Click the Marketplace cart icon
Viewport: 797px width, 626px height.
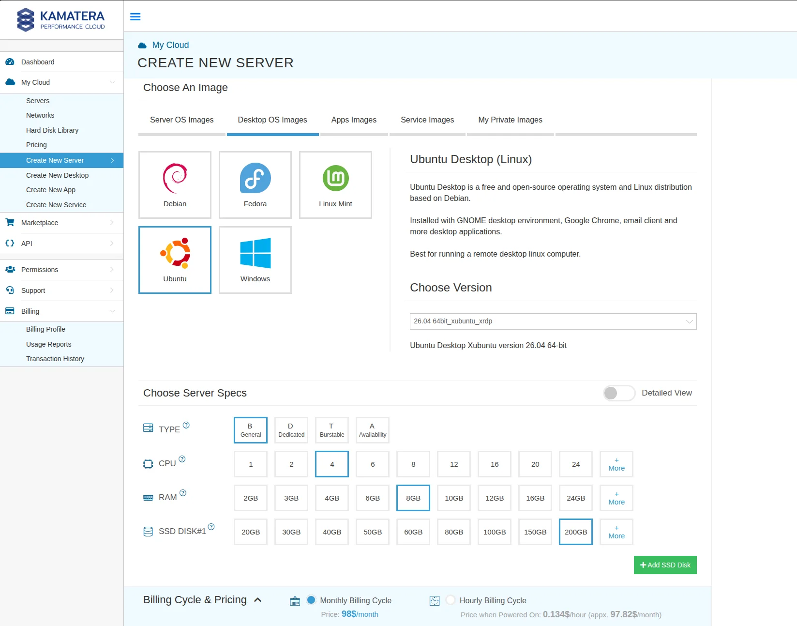point(10,223)
